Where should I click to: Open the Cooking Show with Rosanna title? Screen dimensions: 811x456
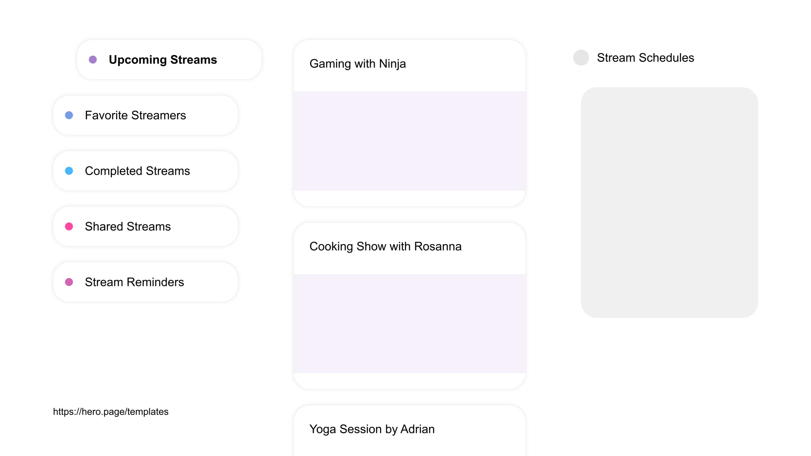tap(385, 247)
